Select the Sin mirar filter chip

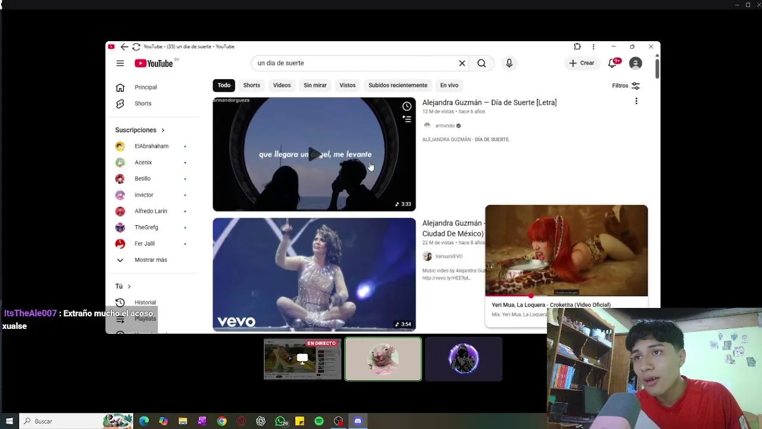[315, 85]
